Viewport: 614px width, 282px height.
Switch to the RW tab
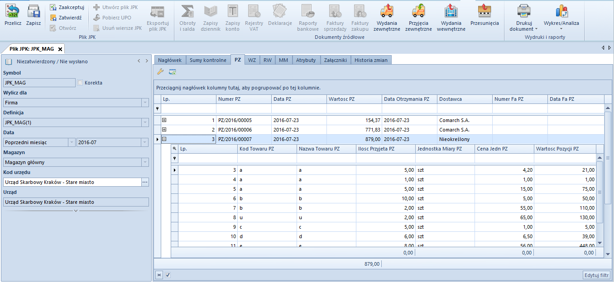point(268,60)
